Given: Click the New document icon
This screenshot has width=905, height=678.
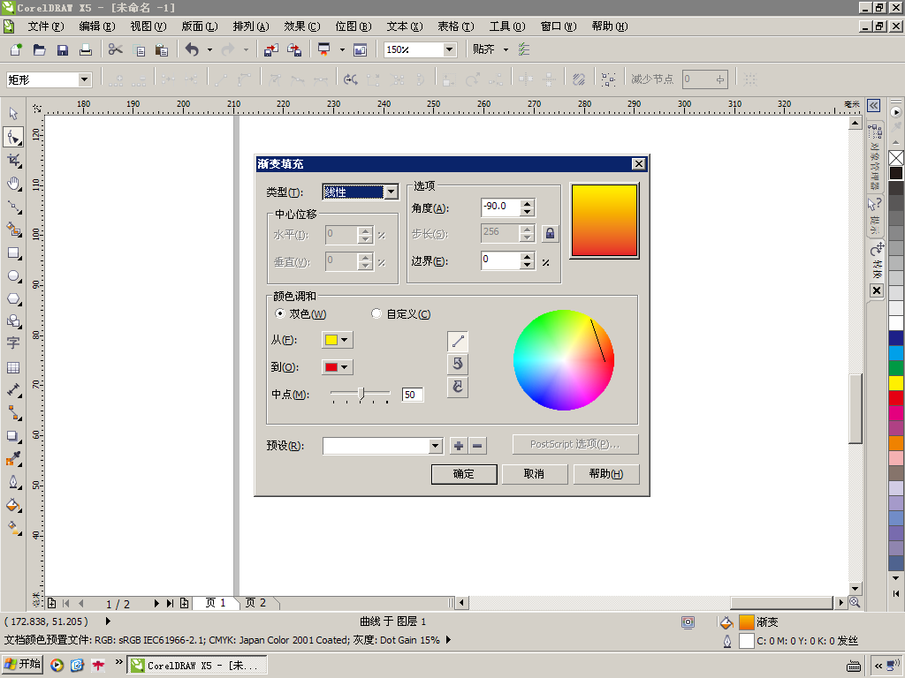Looking at the screenshot, I should click(16, 49).
